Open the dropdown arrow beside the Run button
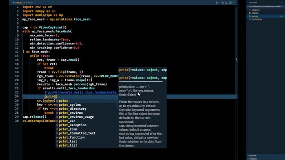Viewport: 285px width, 160px height. tap(219, 3)
